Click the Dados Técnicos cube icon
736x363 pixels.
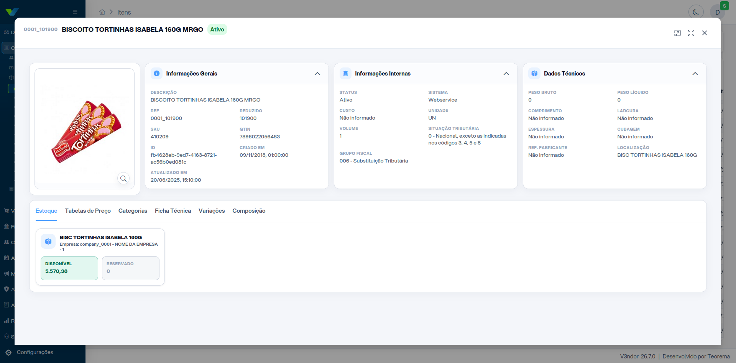[534, 74]
